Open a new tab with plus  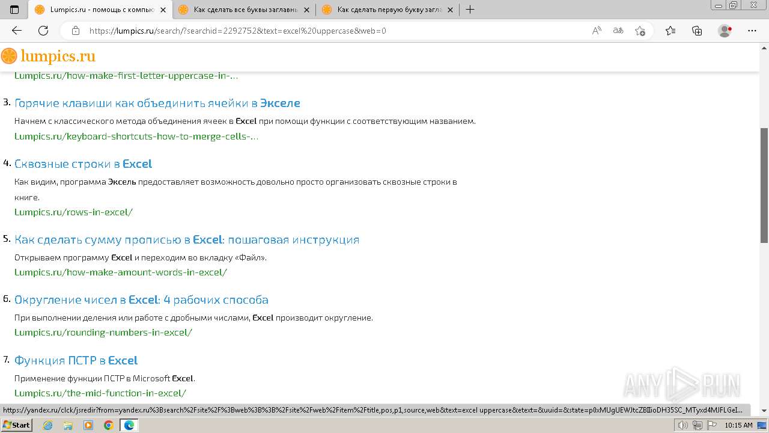click(470, 10)
